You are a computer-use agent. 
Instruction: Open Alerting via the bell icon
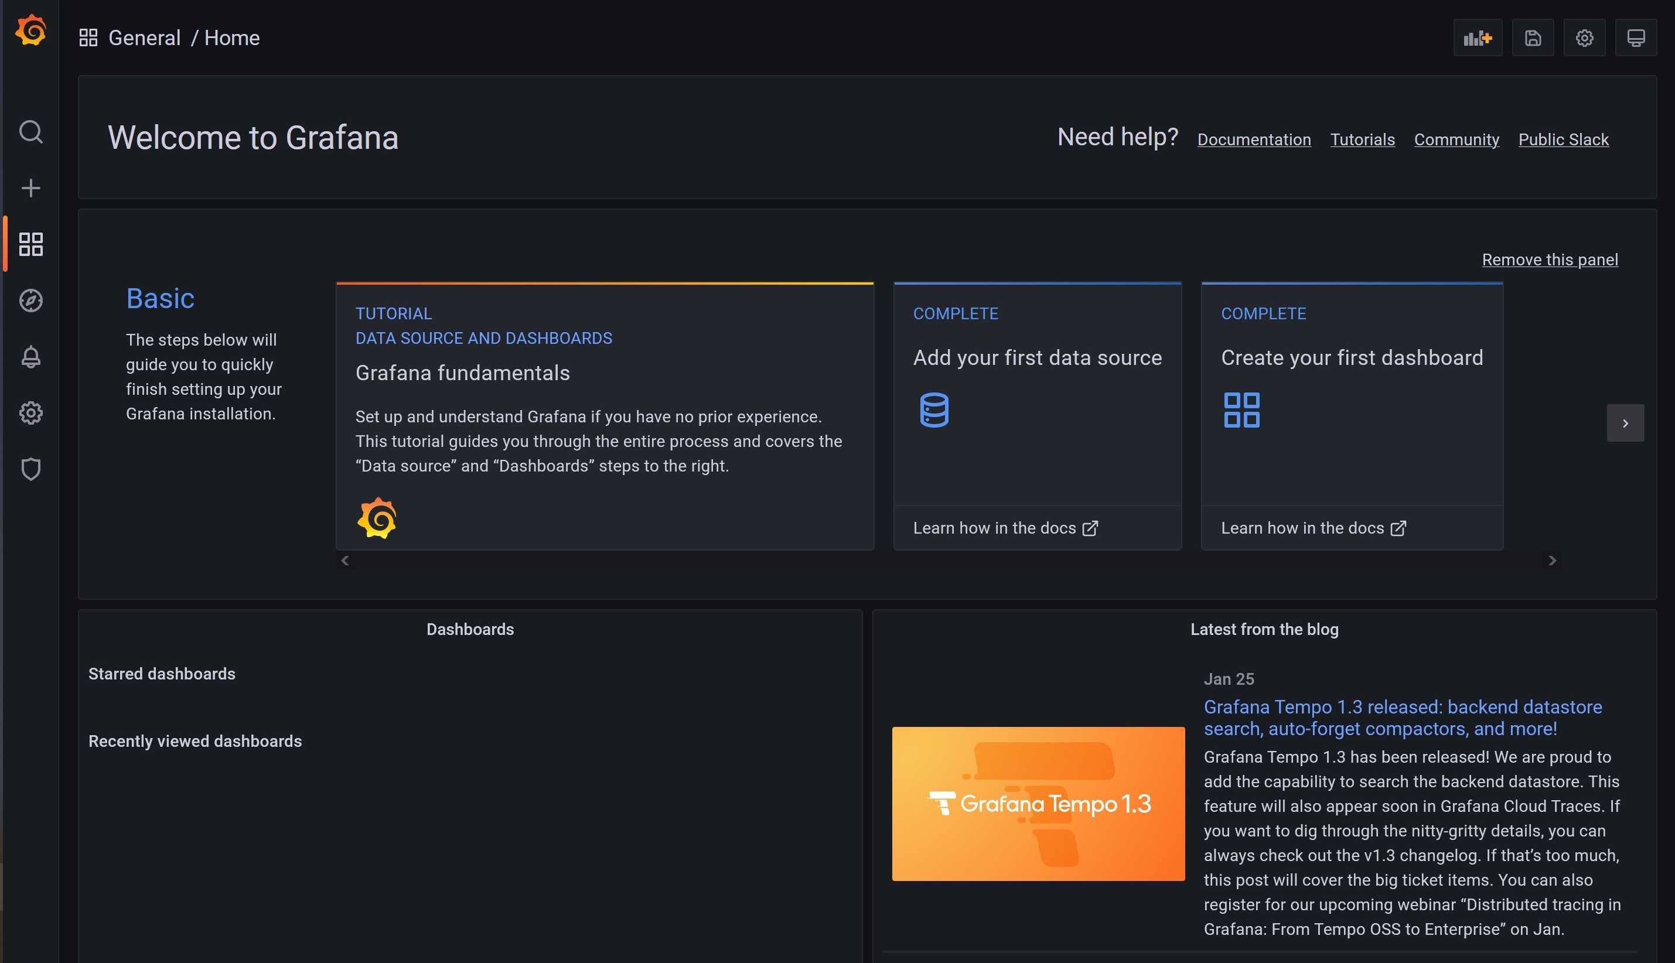(x=30, y=357)
